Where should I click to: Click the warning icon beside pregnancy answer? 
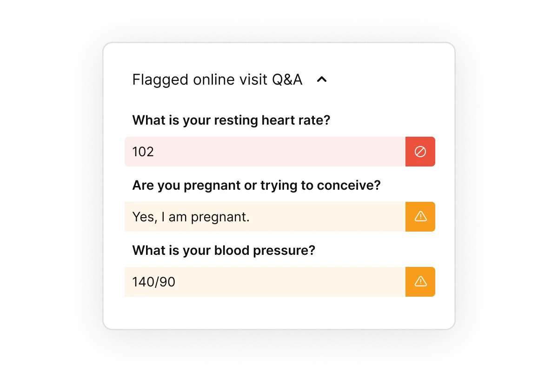click(x=420, y=217)
